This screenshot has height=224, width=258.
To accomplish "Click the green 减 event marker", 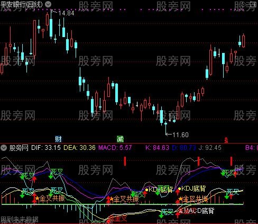I will (120, 139).
